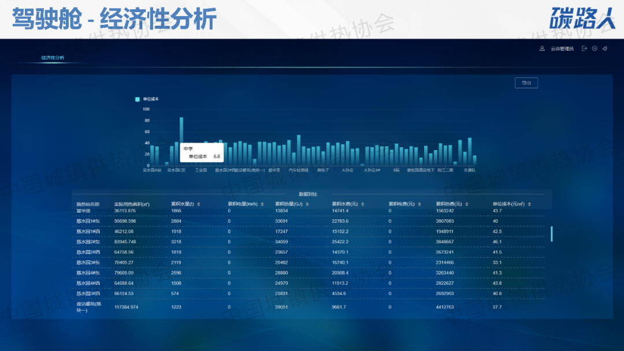The height and width of the screenshot is (351, 624).
Task: Click the table's vertical scrollbar thumb
Action: (551, 233)
